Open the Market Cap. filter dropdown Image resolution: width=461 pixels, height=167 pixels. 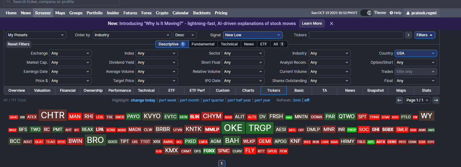(70, 62)
